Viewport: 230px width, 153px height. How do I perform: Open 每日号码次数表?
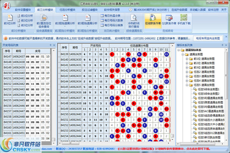[112, 21]
